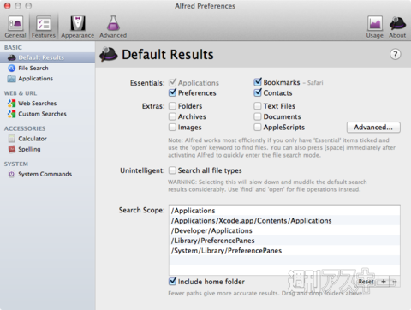
Task: Click the Applications folder icon in sidebar
Action: pos(12,79)
